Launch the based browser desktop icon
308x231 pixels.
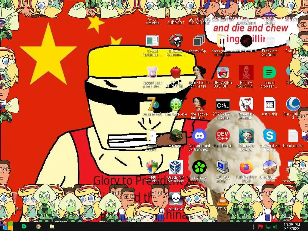(269, 72)
